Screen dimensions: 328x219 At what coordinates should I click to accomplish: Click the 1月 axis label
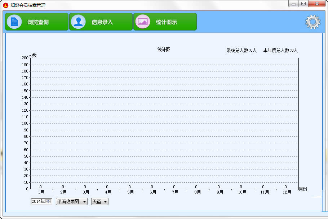coord(41,192)
